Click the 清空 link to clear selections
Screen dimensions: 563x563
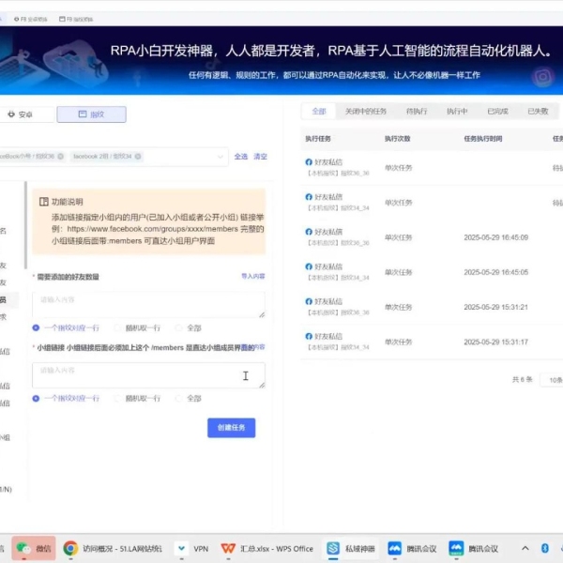coord(260,157)
